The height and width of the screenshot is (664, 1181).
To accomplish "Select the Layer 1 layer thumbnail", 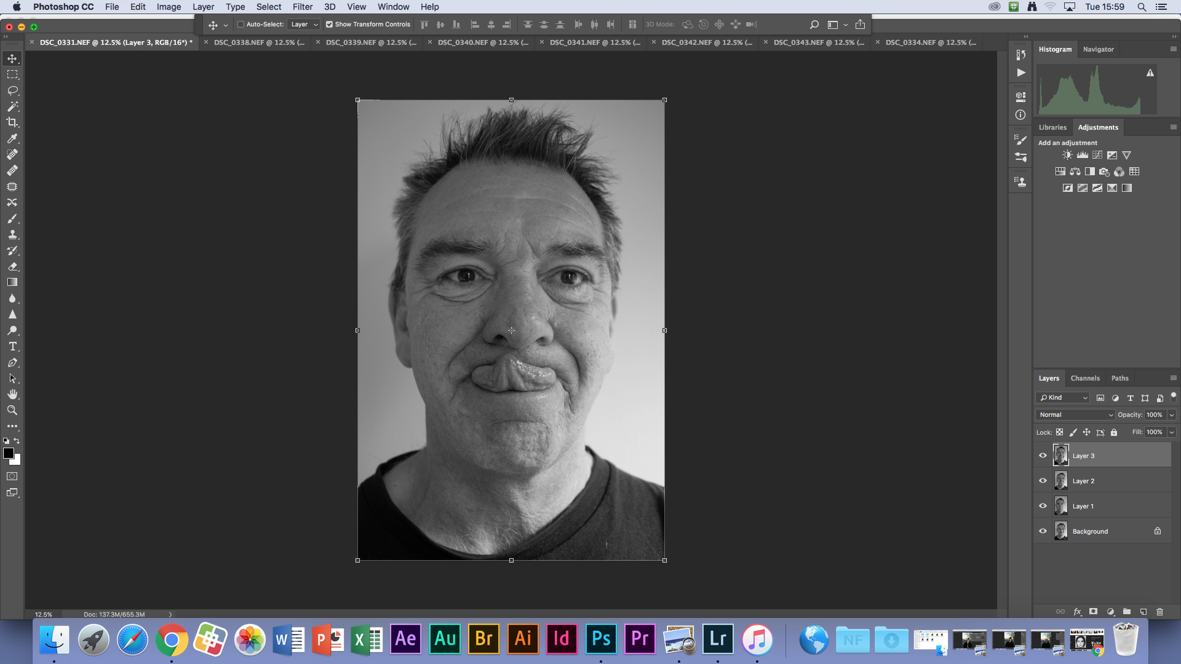I will [1060, 506].
